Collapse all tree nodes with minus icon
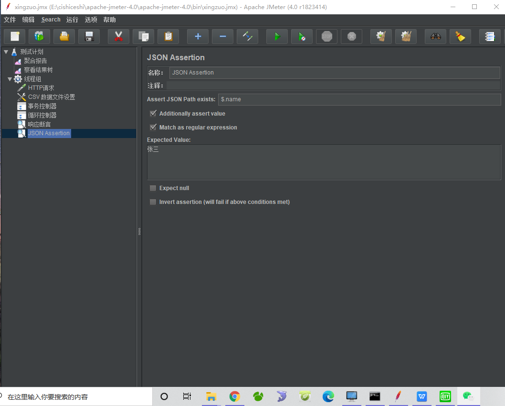505x406 pixels. point(222,36)
